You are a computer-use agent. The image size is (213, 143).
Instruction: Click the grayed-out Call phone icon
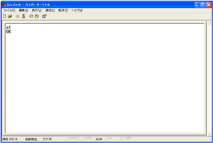pyautogui.click(x=18, y=16)
